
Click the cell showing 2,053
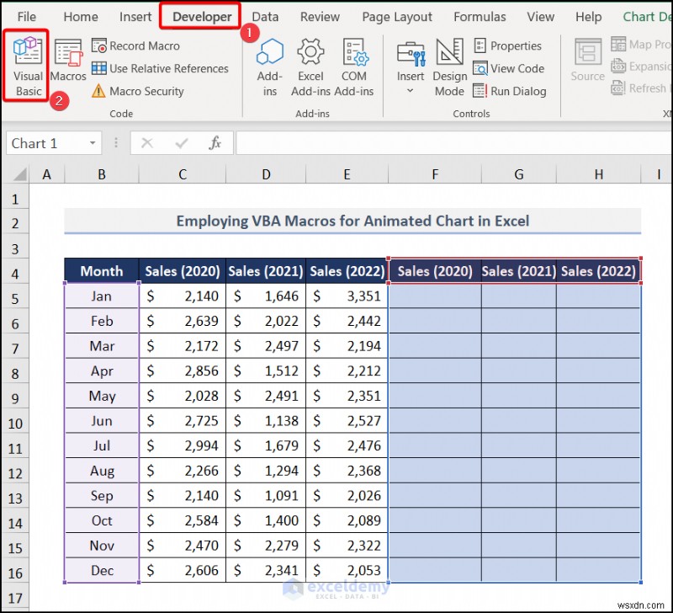coord(347,570)
